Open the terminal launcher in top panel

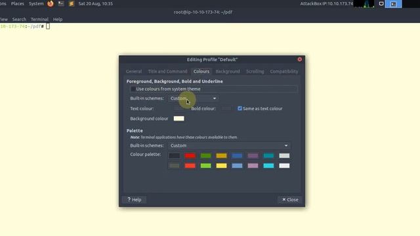(x=61, y=3)
